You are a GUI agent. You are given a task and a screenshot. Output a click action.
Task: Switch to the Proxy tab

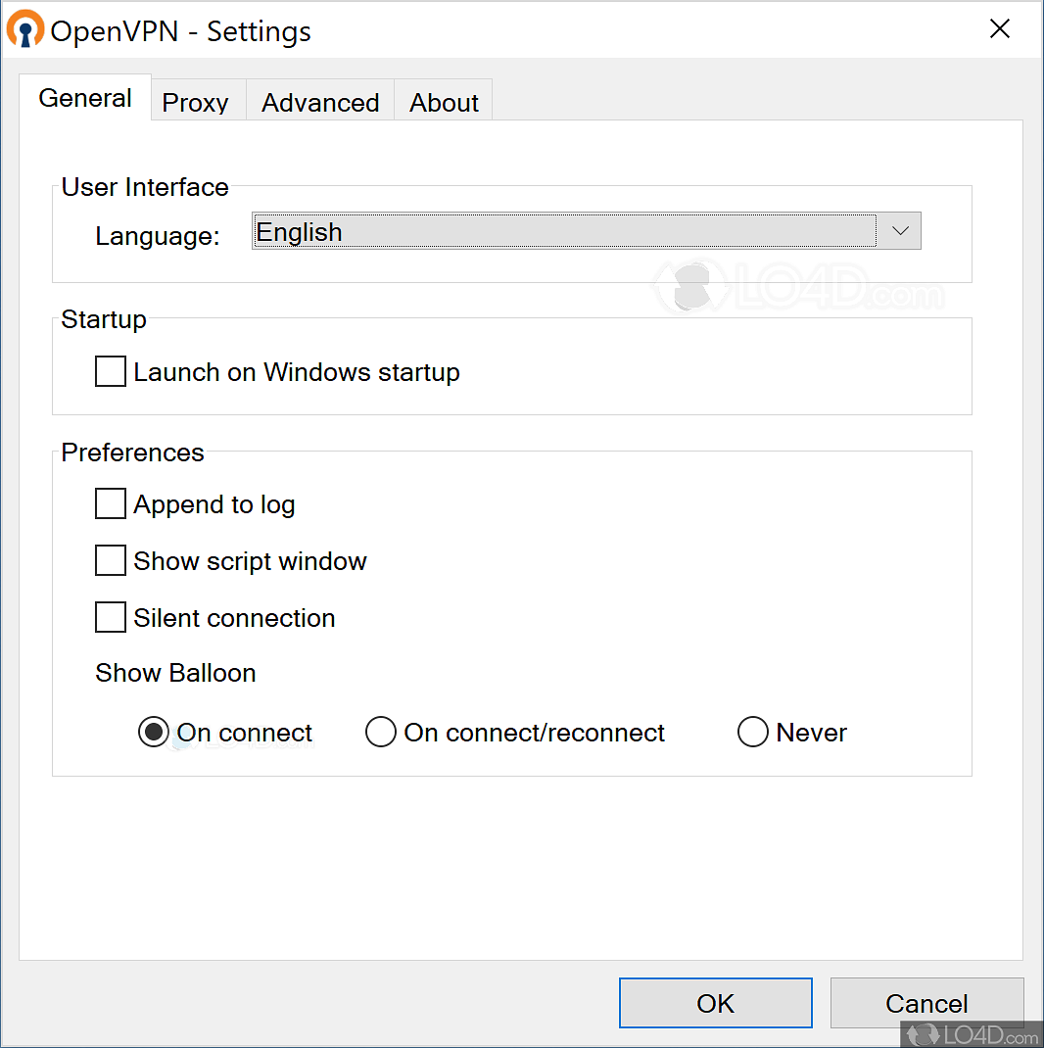click(196, 103)
